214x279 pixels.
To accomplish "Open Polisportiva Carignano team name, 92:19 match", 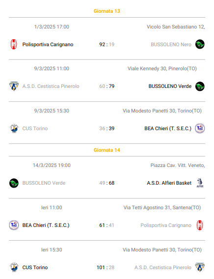I will (x=48, y=44).
